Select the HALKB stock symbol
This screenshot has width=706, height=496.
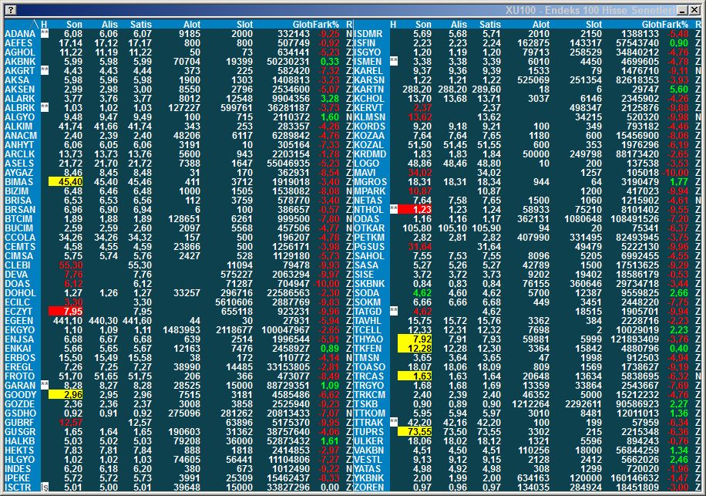[20, 441]
